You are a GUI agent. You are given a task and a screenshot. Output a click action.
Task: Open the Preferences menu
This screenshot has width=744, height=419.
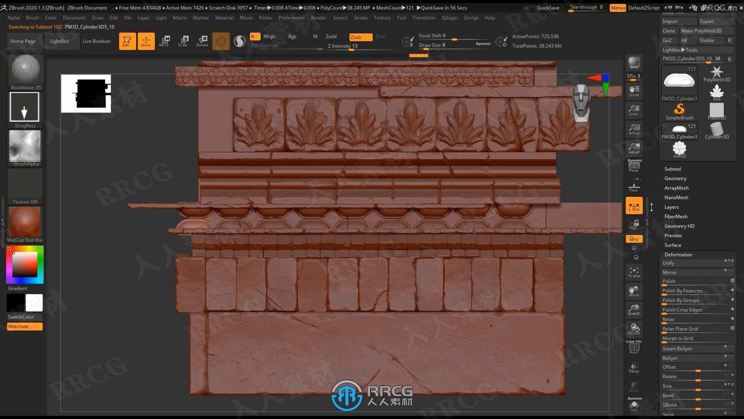click(x=291, y=18)
